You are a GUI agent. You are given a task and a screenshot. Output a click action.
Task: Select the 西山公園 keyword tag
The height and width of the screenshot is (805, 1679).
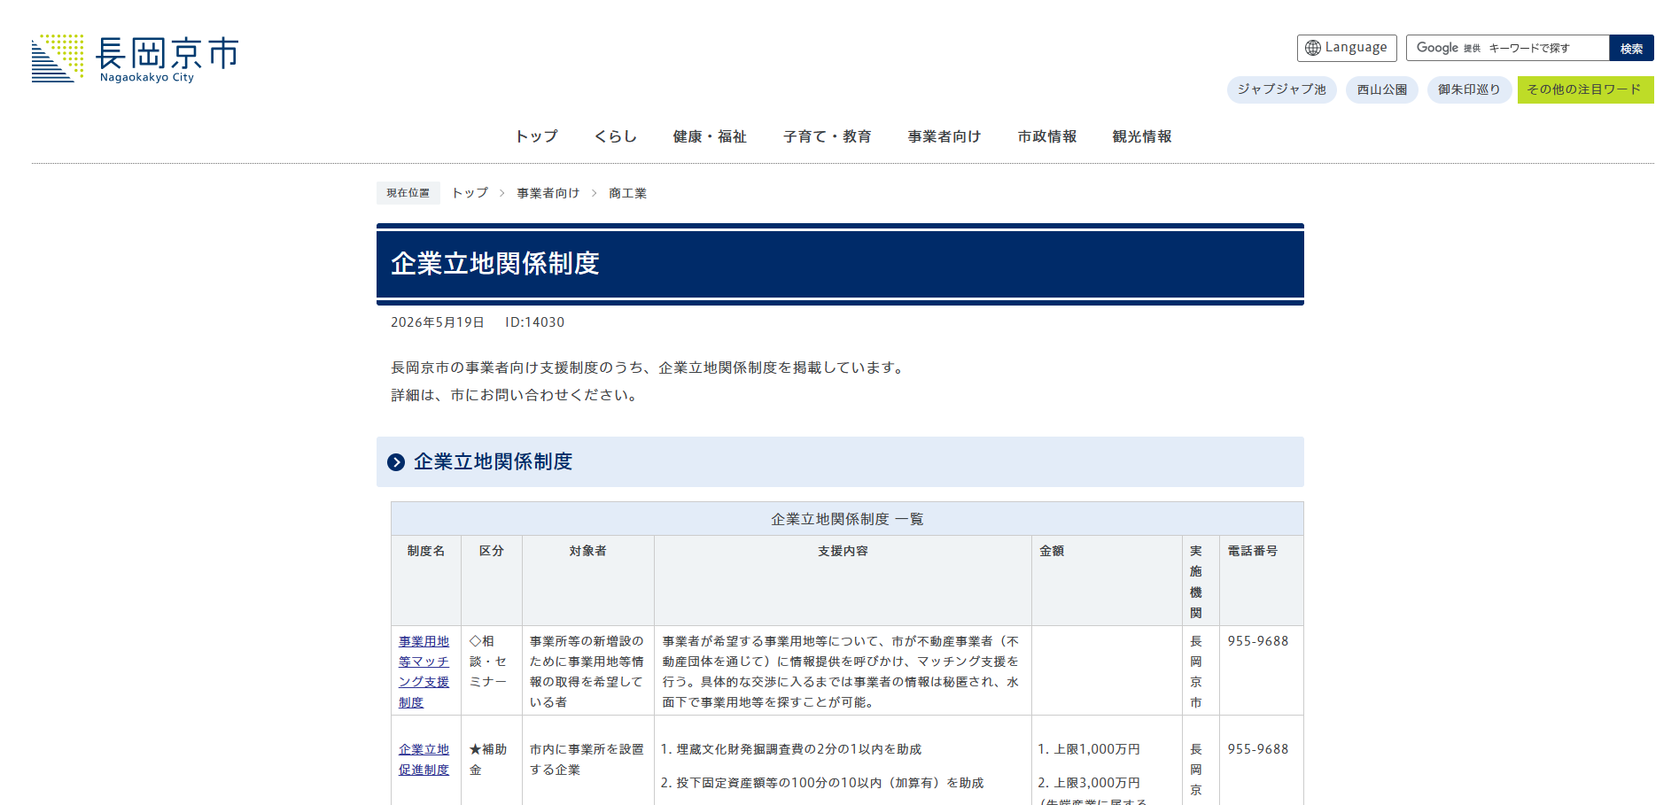click(x=1382, y=89)
